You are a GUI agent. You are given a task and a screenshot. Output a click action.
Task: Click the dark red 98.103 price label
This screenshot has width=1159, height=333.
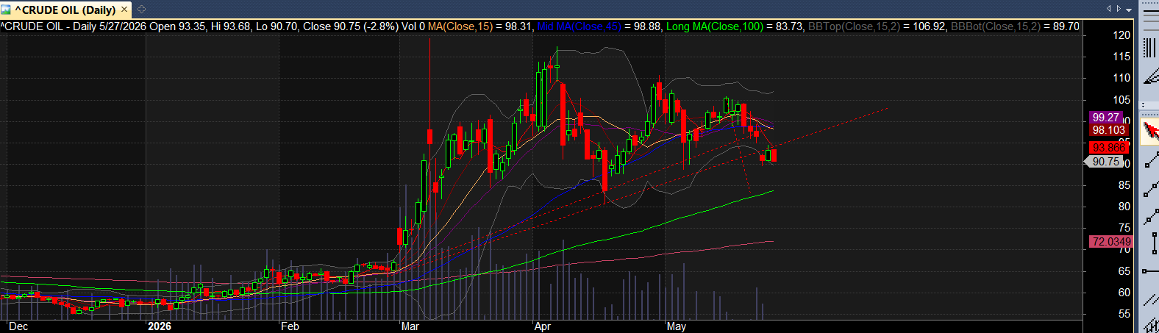[1108, 130]
